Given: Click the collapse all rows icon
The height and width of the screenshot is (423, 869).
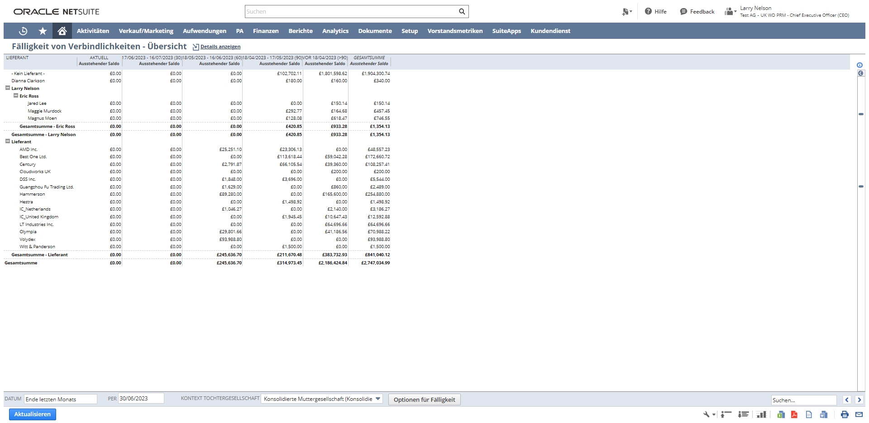Looking at the screenshot, I should click(726, 414).
